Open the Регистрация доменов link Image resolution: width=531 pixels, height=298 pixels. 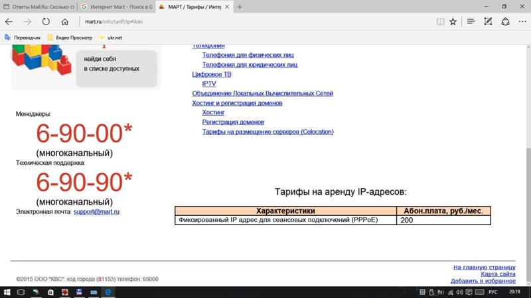[x=233, y=122]
